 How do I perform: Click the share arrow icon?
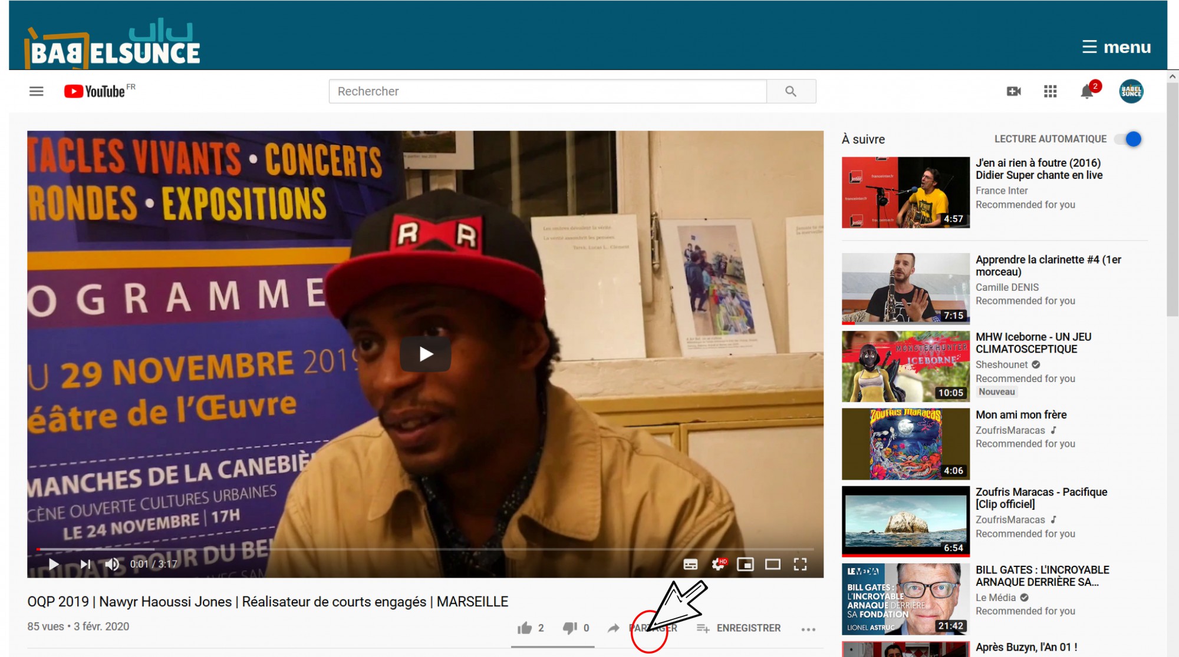tap(614, 628)
